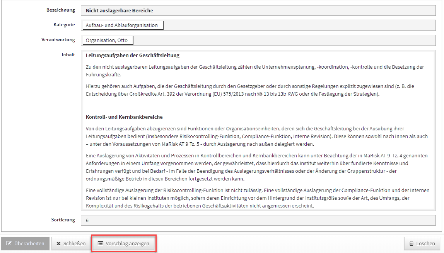444x253 pixels.
Task: Click the trash icon on Löschen
Action: (411, 243)
